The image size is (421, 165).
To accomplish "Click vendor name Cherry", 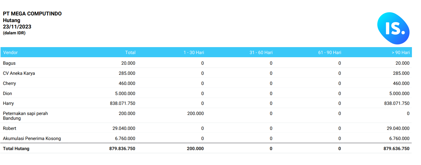I will (10, 83).
